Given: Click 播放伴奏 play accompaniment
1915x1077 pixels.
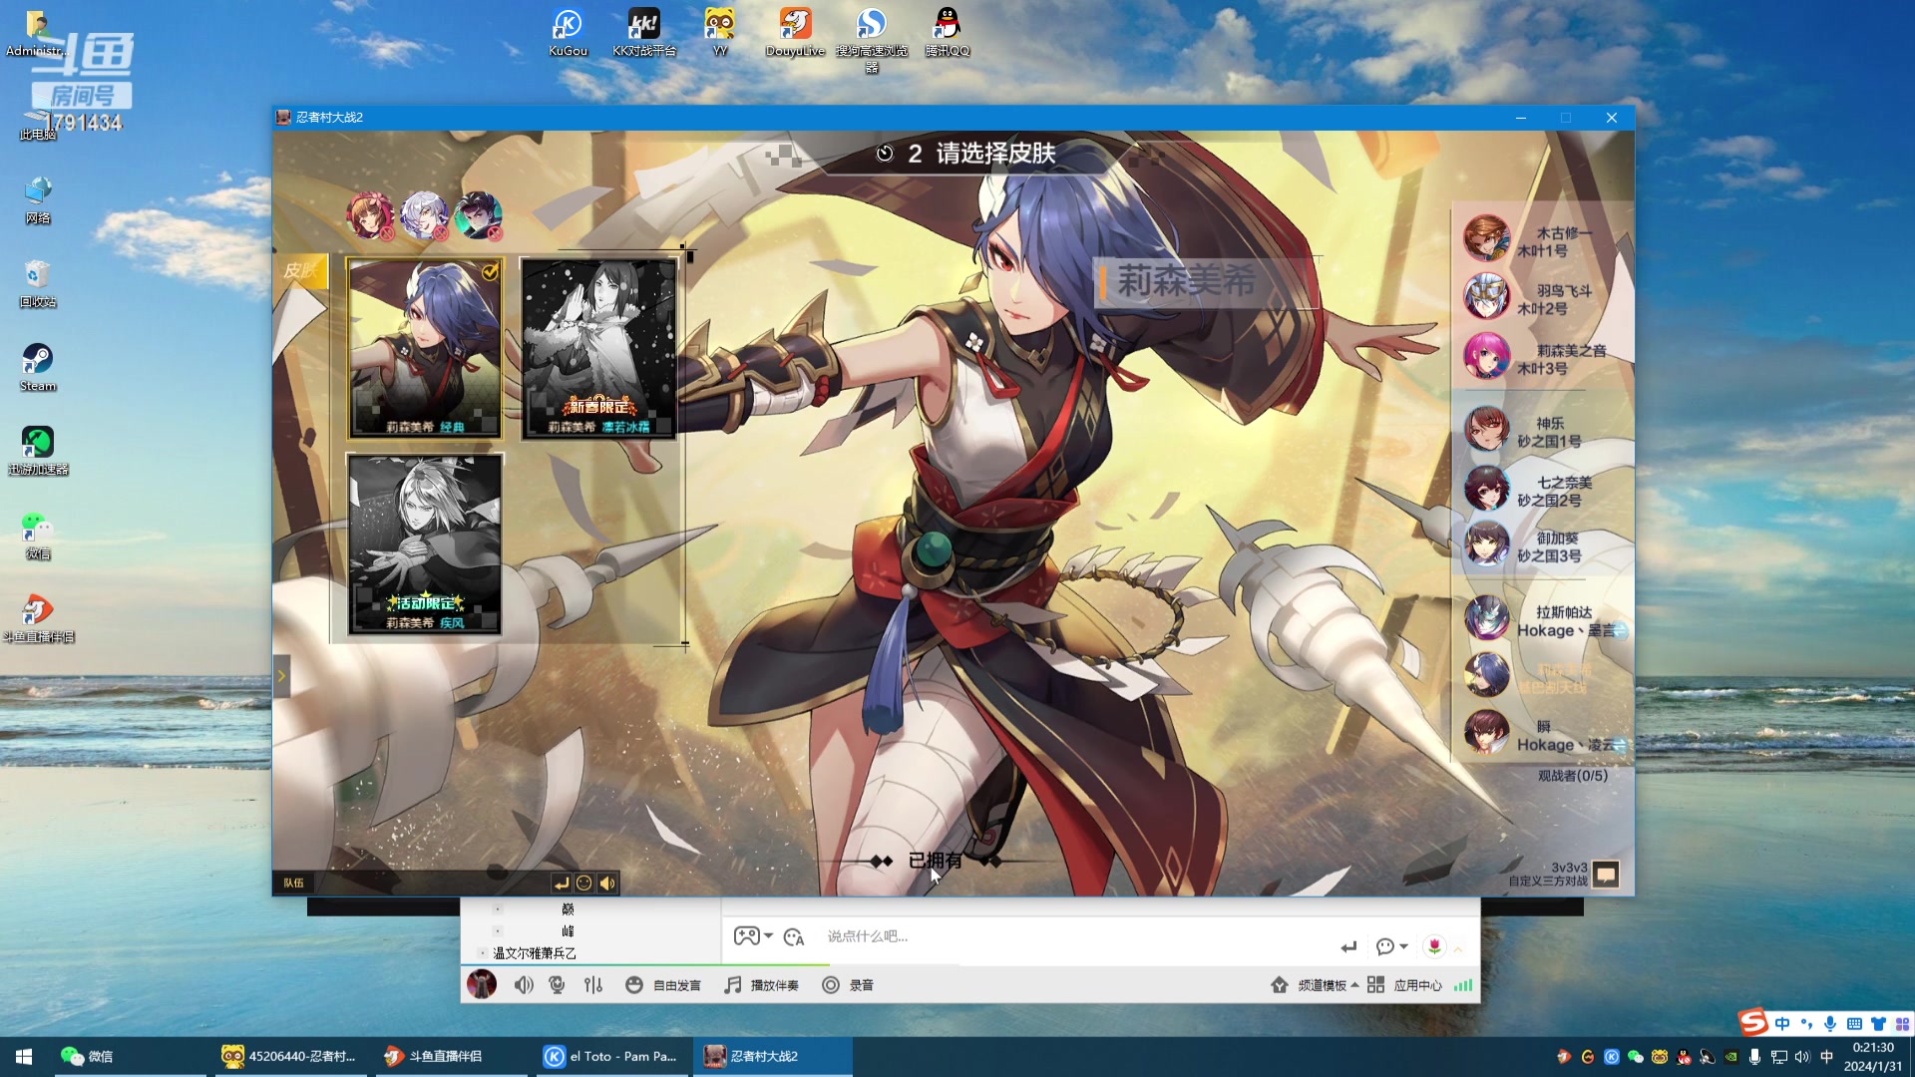Looking at the screenshot, I should [x=761, y=985].
